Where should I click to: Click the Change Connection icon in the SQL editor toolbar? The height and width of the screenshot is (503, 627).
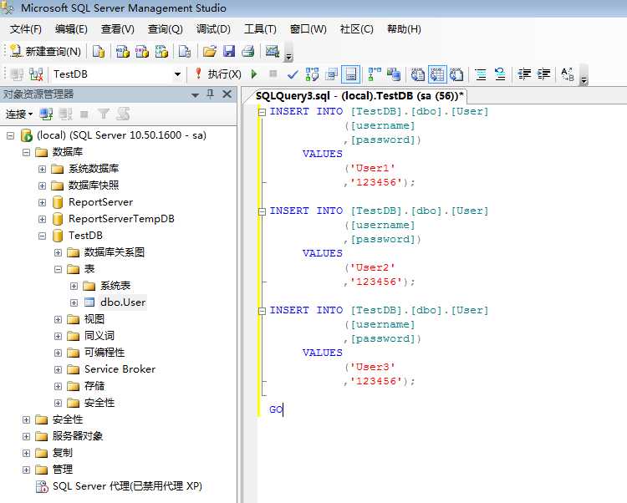(36, 74)
